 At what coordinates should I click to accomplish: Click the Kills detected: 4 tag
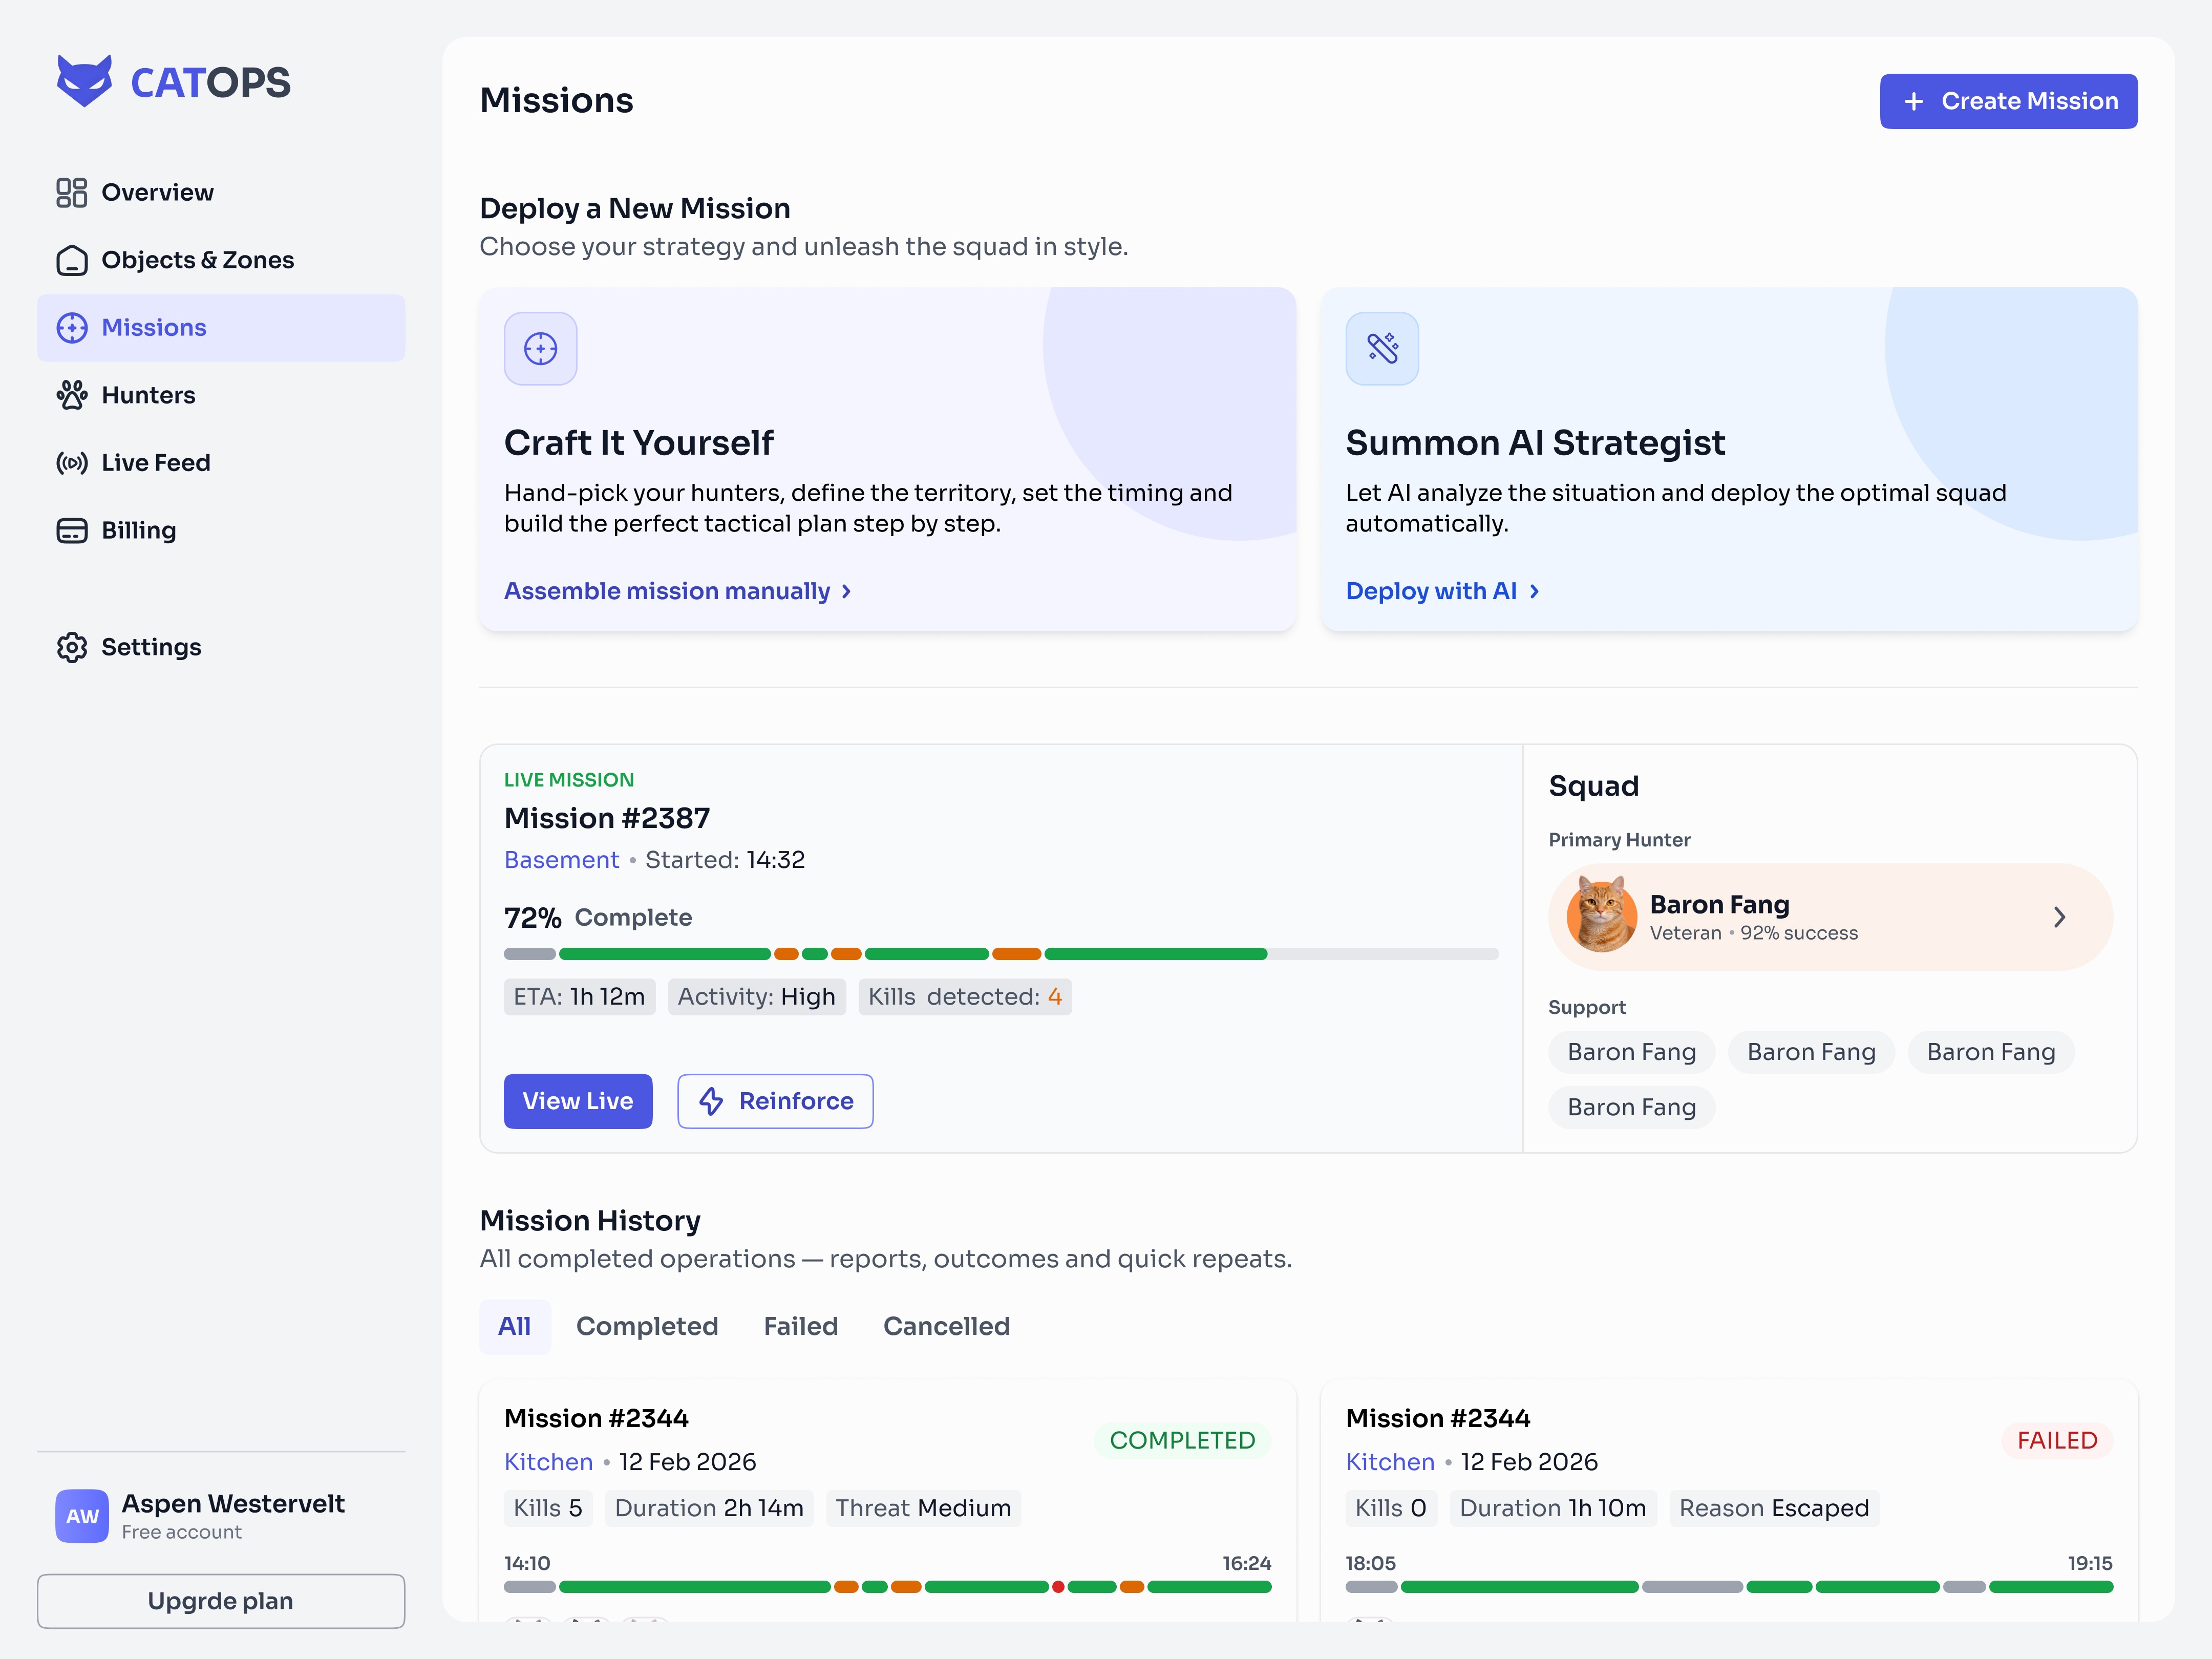tap(964, 996)
